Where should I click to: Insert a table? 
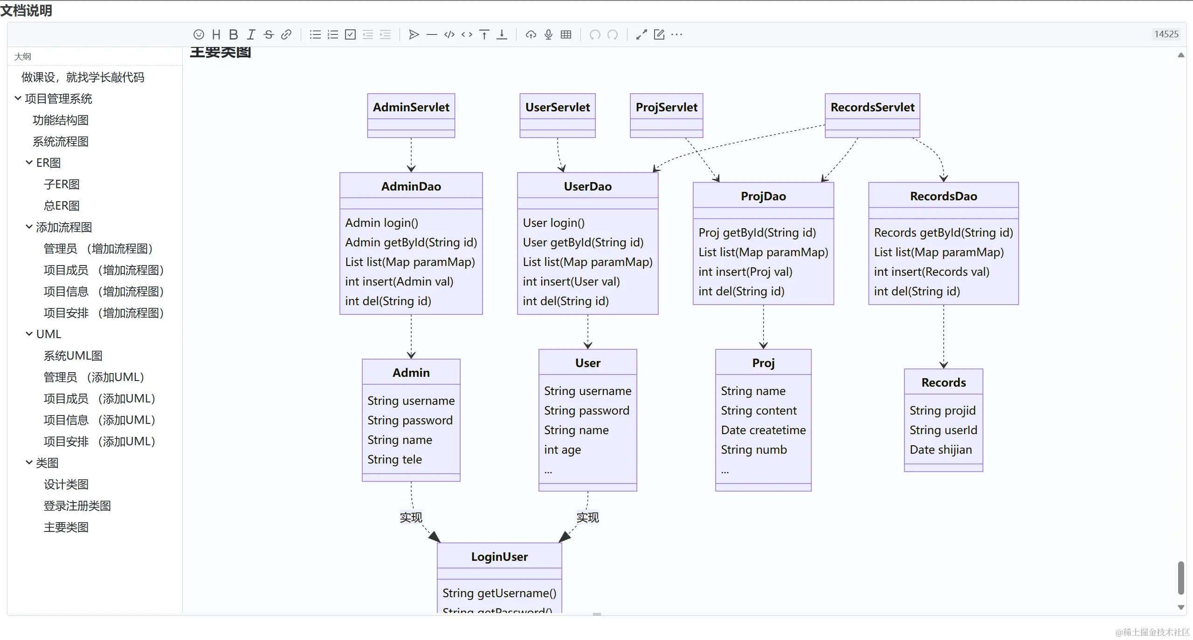pyautogui.click(x=566, y=34)
